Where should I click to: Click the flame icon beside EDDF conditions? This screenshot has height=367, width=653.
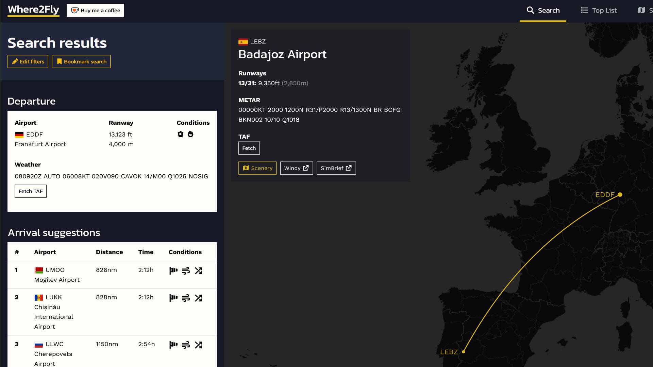190,134
